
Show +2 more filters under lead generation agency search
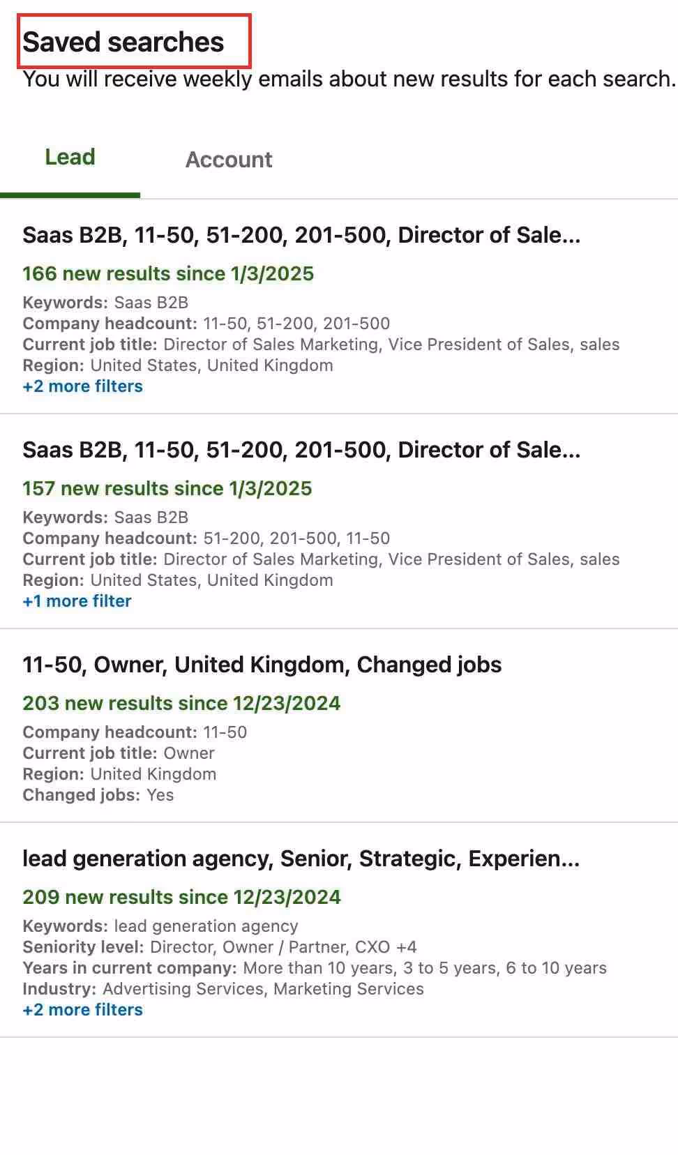pyautogui.click(x=82, y=1009)
